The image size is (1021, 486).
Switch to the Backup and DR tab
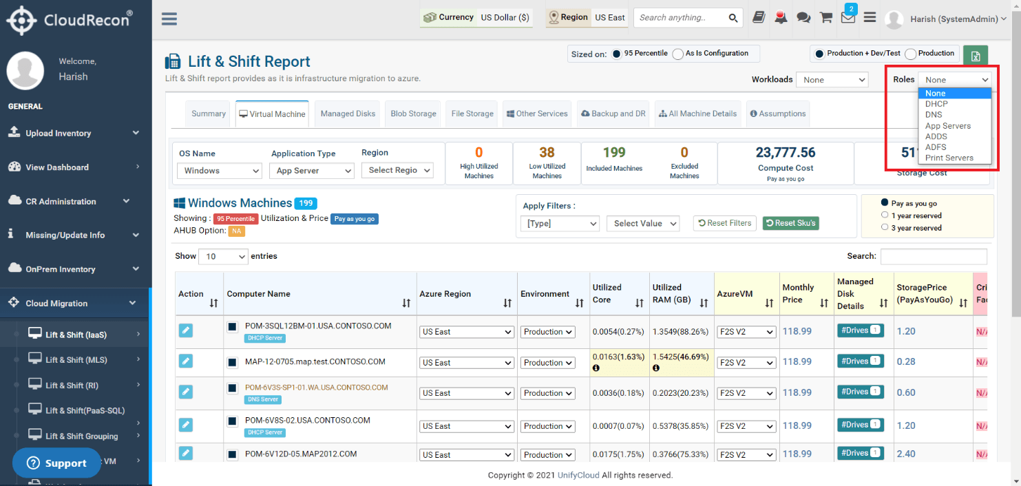click(613, 114)
